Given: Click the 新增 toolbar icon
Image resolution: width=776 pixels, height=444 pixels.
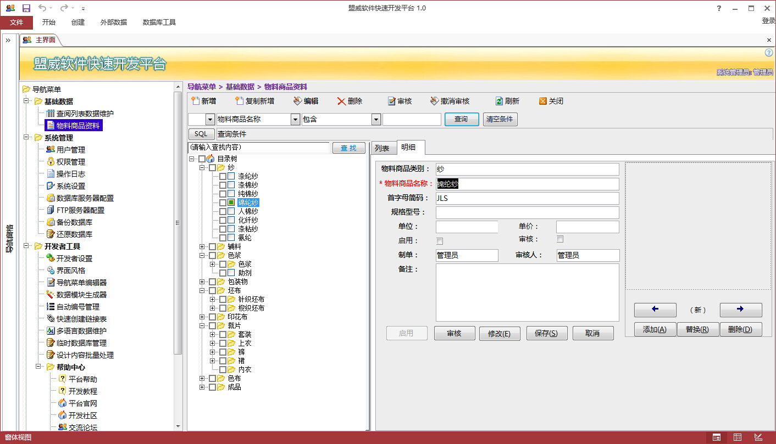Looking at the screenshot, I should pos(195,101).
